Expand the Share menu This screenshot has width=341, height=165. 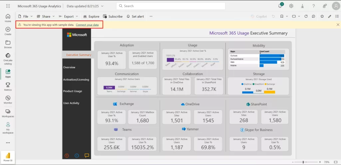pos(45,16)
